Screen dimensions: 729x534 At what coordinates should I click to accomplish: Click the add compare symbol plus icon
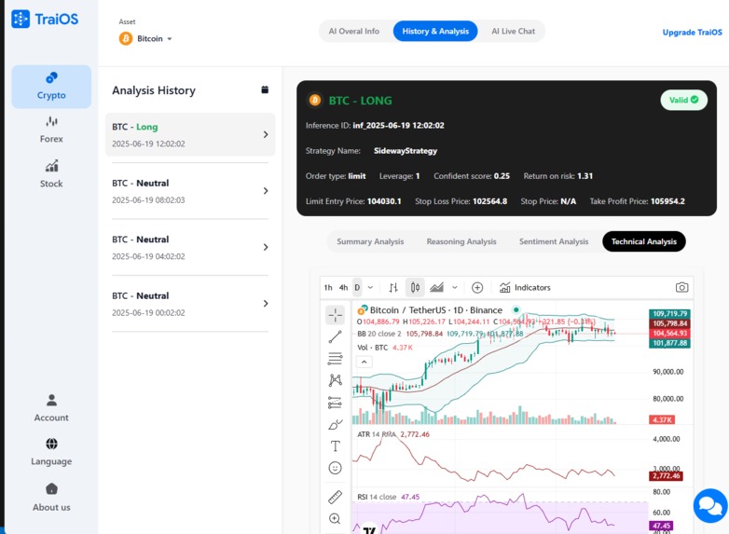point(477,288)
